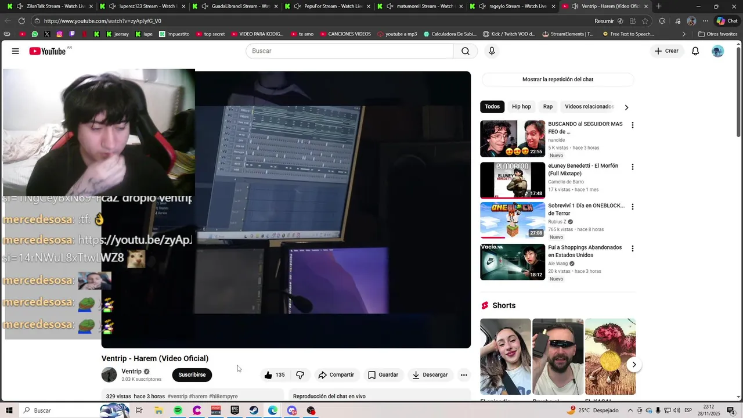The height and width of the screenshot is (418, 743).
Task: Open browser extensions puzzle icon
Action: click(662, 21)
